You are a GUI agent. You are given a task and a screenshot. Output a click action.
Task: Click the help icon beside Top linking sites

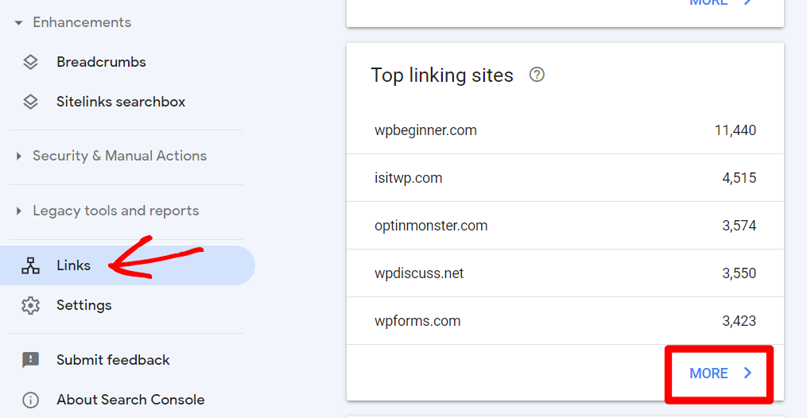537,75
